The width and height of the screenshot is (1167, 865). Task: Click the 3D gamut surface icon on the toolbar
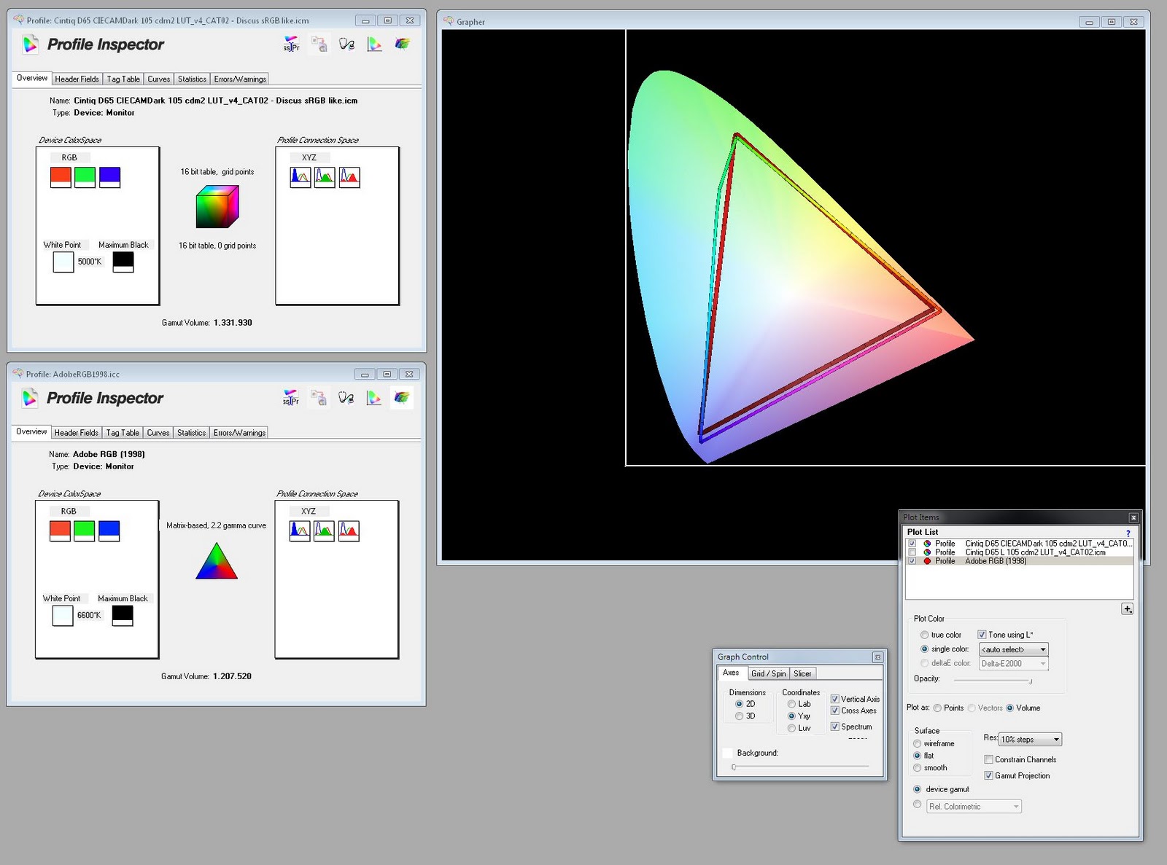click(402, 44)
